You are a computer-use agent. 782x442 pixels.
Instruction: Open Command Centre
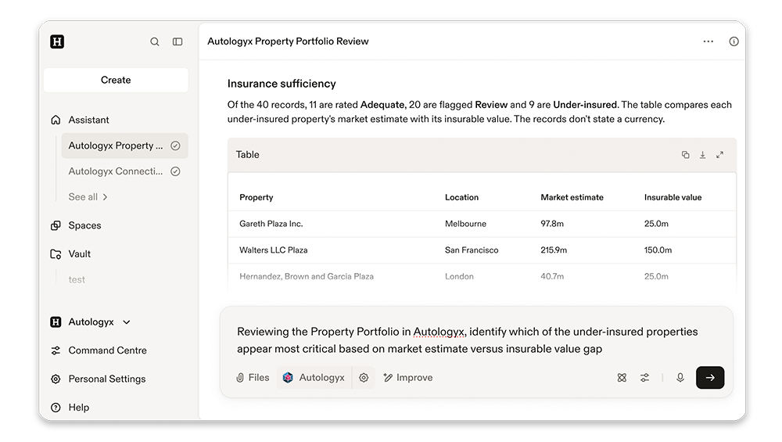(107, 350)
